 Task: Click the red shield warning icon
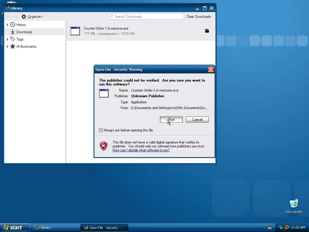tap(104, 146)
